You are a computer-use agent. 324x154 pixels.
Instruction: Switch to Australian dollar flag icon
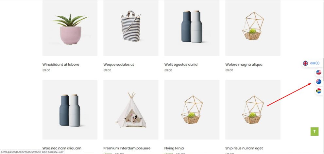(319, 82)
